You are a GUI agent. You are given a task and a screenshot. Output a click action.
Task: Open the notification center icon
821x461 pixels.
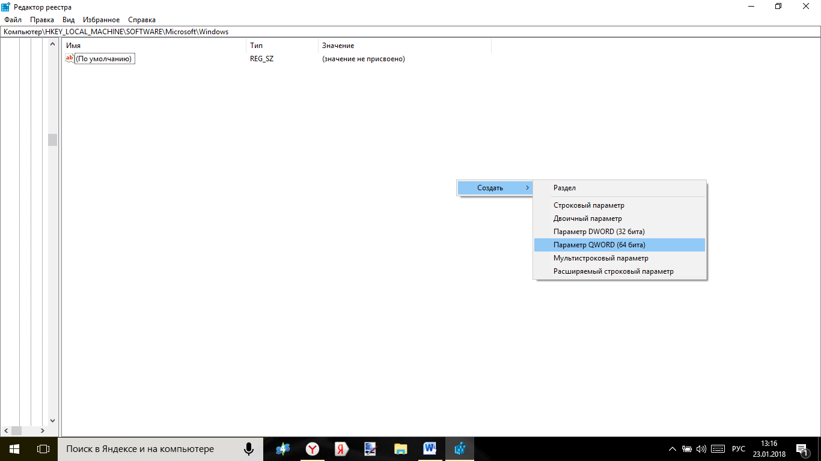tap(801, 448)
